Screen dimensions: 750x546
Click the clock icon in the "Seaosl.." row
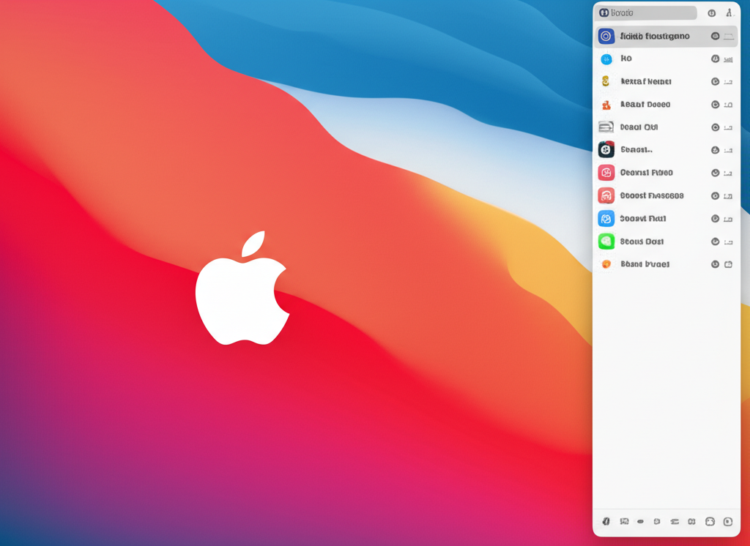pyautogui.click(x=715, y=150)
